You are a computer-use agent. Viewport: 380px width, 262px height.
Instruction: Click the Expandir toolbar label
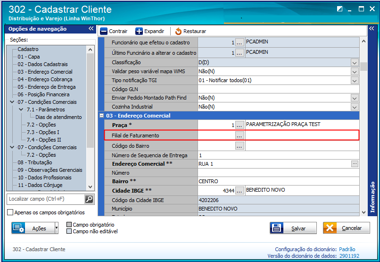pyautogui.click(x=154, y=31)
